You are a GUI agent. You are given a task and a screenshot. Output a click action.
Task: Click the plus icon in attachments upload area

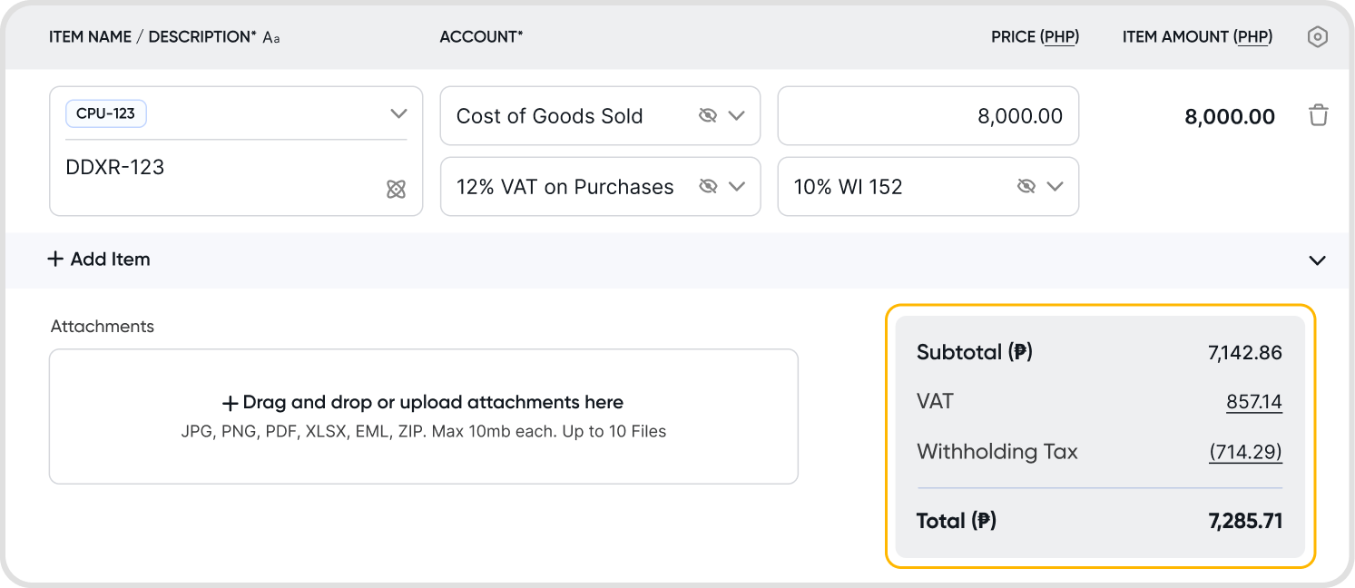(x=230, y=403)
